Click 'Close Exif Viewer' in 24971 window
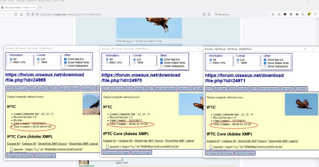 tap(245, 153)
